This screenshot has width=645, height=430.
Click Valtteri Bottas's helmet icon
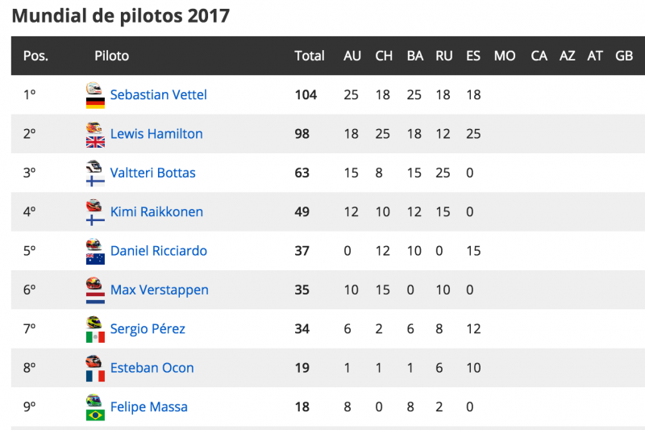(94, 166)
